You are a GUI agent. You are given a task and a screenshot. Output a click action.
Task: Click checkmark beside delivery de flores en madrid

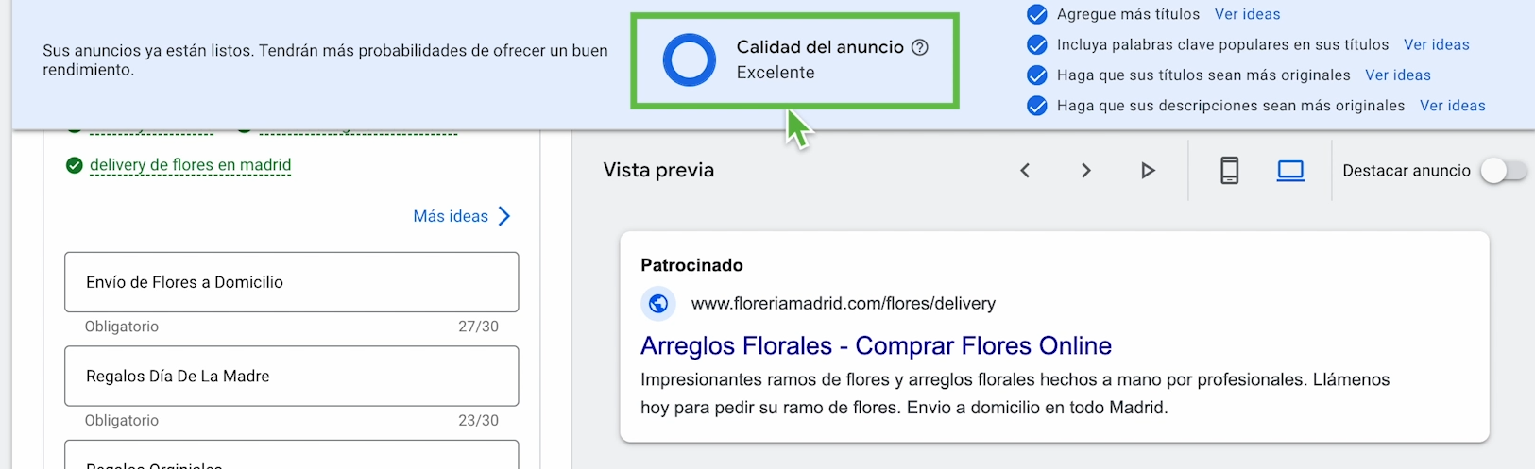coord(75,166)
